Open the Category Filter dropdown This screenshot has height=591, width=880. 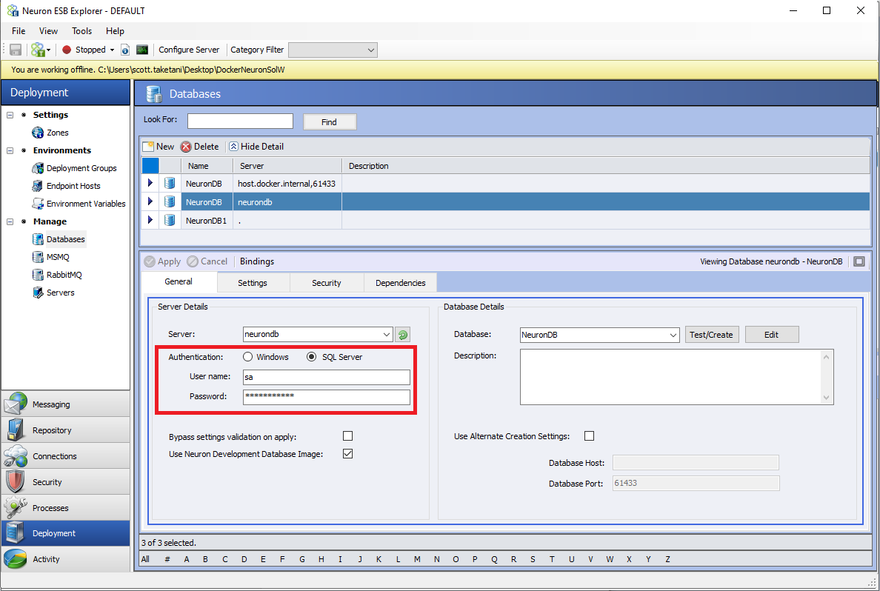coord(333,50)
